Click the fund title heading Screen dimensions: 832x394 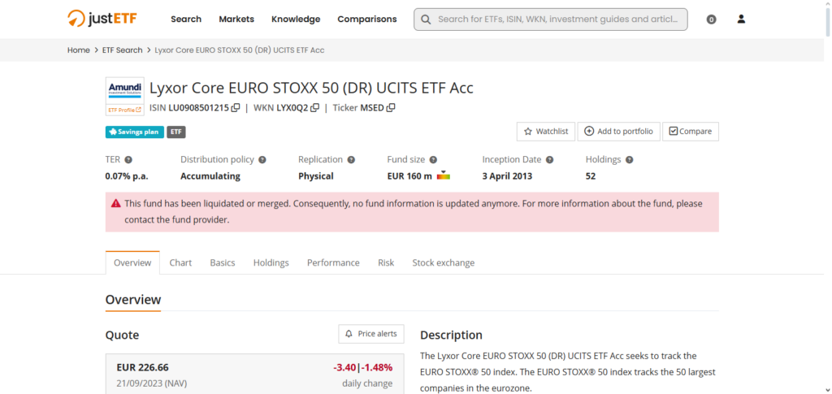click(311, 88)
